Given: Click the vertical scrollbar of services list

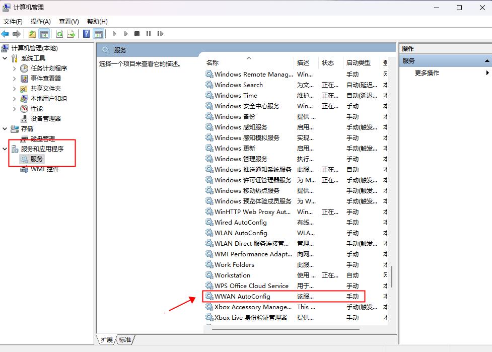Looking at the screenshot, I should pyautogui.click(x=392, y=276).
